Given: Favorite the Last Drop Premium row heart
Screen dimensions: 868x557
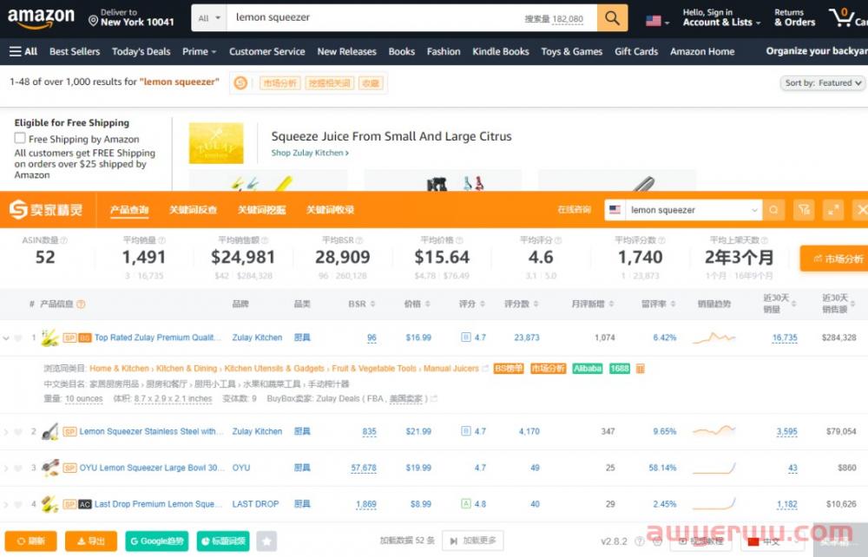Looking at the screenshot, I should click(x=18, y=504).
